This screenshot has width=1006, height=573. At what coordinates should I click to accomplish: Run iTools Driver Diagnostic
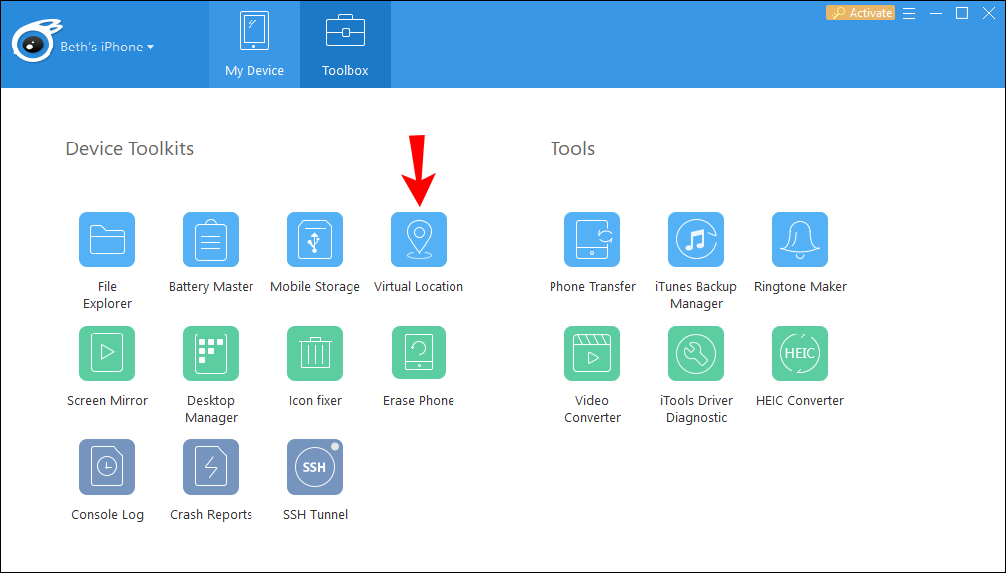coord(696,353)
